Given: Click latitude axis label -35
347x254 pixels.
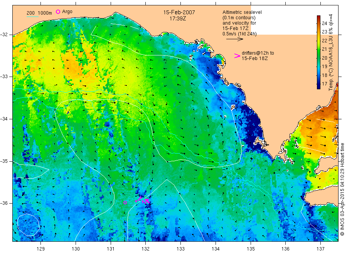Looking at the screenshot, I should [4, 161].
